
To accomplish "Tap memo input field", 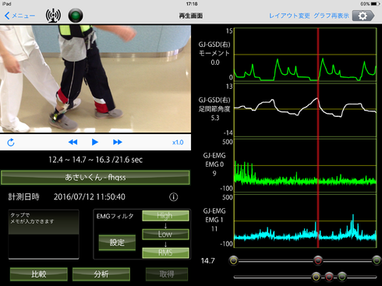I will (44, 235).
